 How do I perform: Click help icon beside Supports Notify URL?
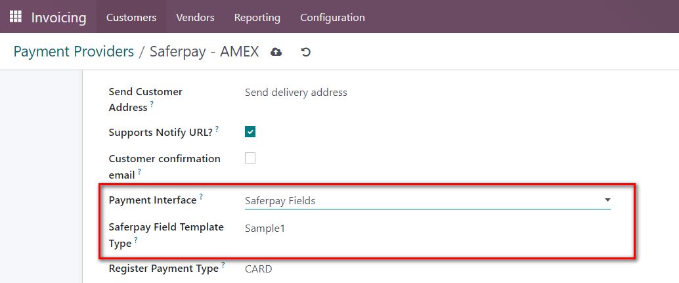[217, 129]
